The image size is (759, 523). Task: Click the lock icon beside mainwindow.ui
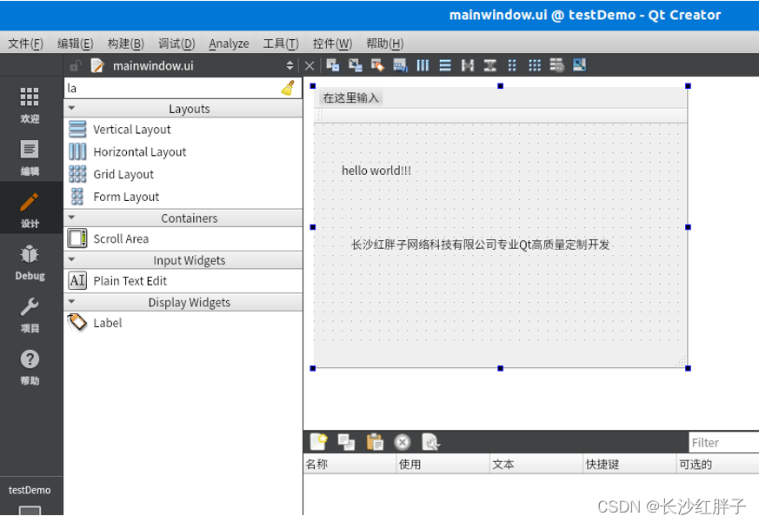(75, 65)
